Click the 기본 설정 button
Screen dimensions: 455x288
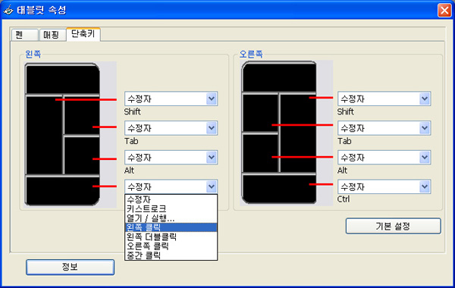tap(393, 226)
